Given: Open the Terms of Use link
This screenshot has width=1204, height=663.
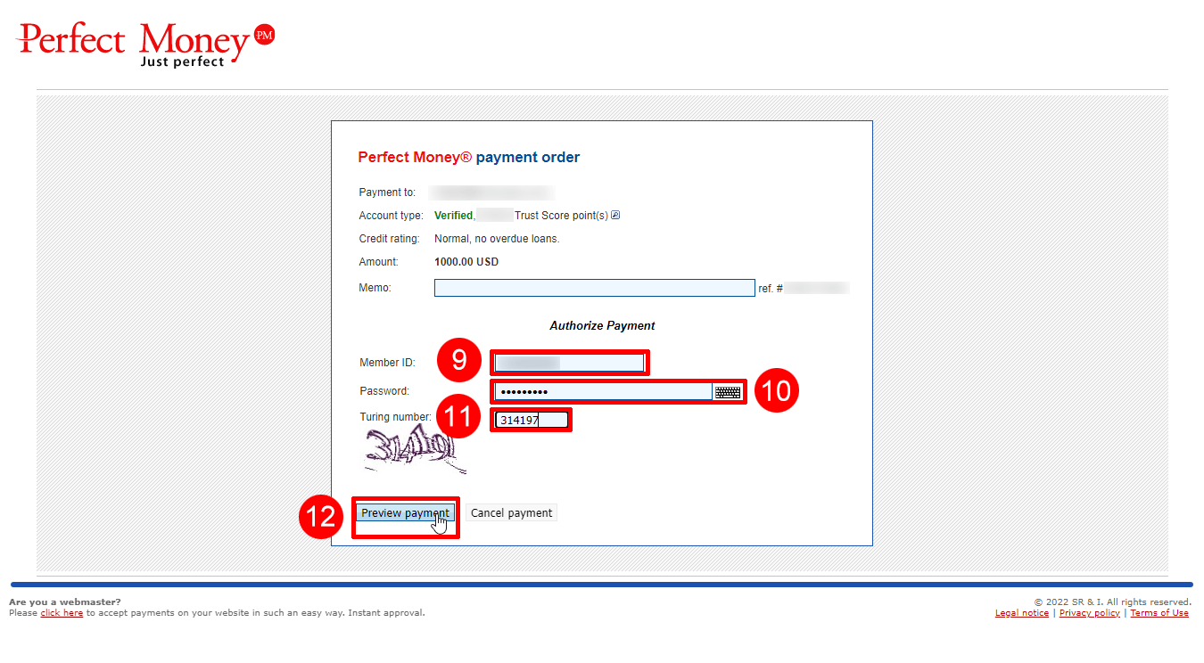Looking at the screenshot, I should coord(1159,613).
